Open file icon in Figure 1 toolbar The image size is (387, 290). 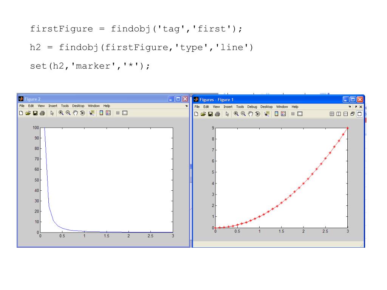[203, 114]
